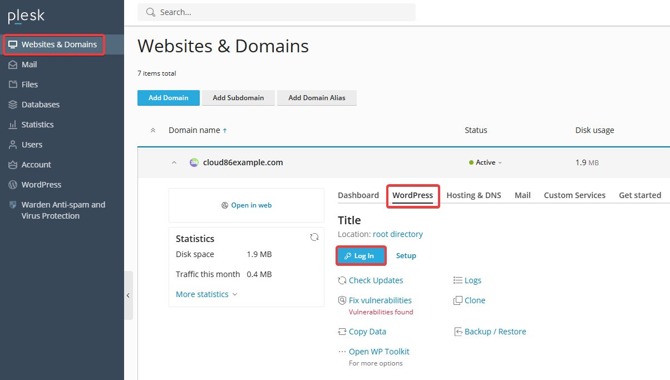Image resolution: width=670 pixels, height=380 pixels.
Task: Open the Get started tab
Action: click(640, 195)
